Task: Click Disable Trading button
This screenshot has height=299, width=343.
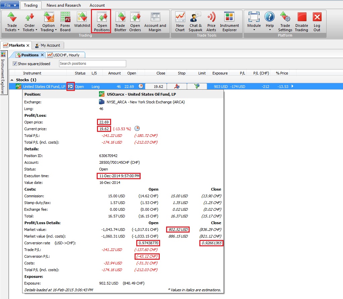Action: tap(301, 22)
